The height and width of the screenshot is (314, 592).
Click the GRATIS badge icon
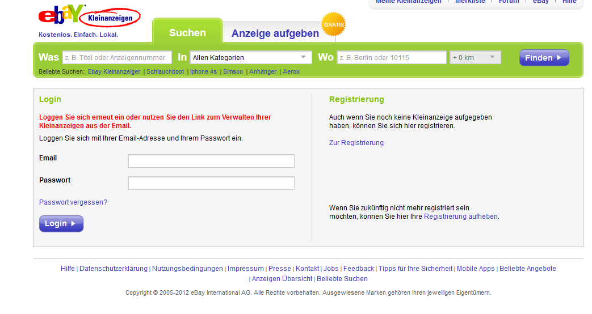coord(333,24)
